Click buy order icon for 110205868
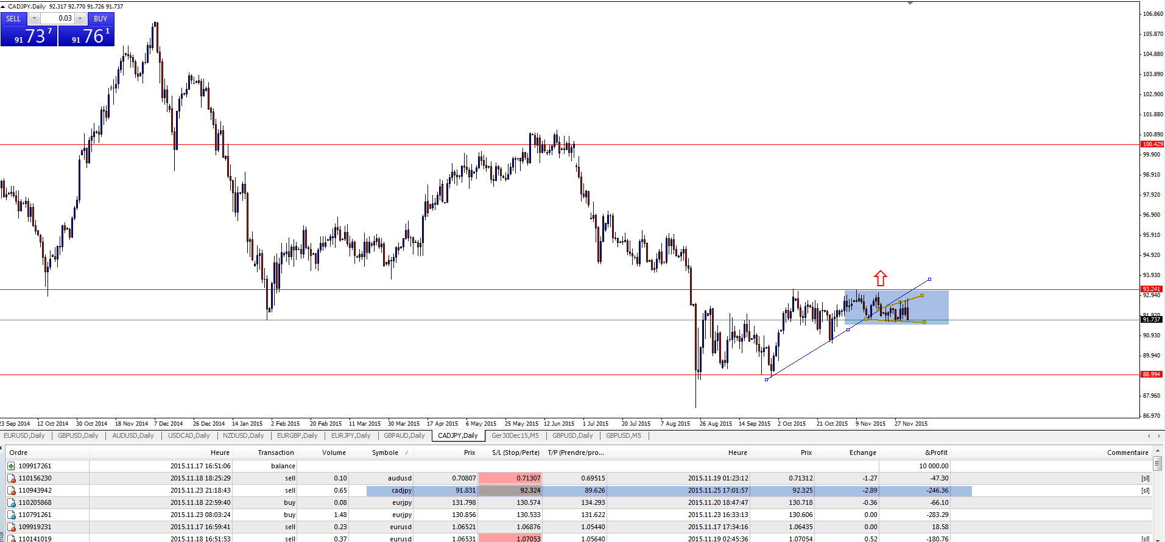 [11, 502]
